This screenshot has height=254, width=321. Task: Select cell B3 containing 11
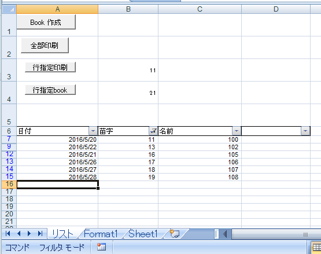(x=128, y=70)
